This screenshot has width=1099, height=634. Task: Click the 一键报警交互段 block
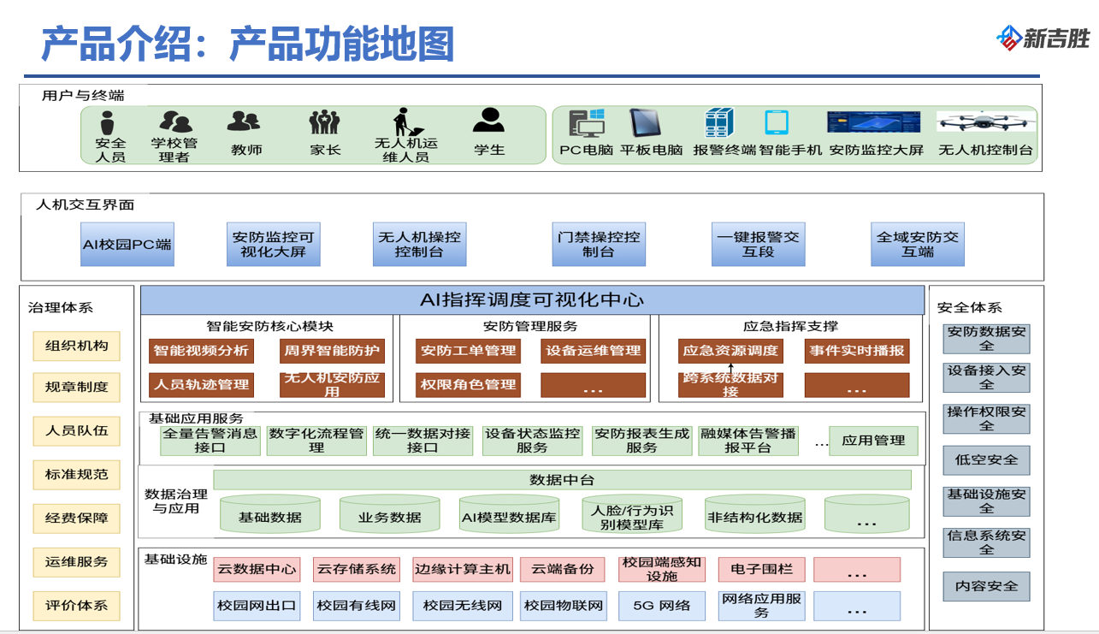tap(758, 244)
